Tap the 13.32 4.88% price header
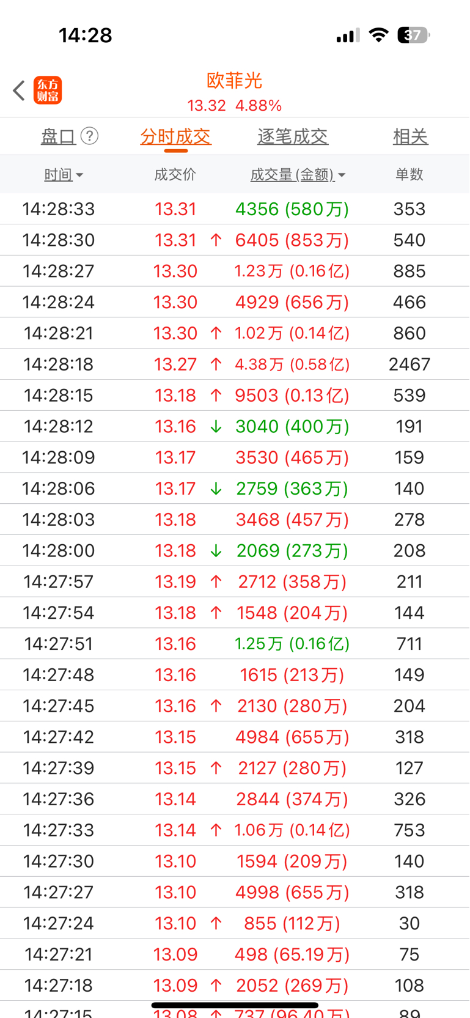470x1018 pixels. coord(235,106)
